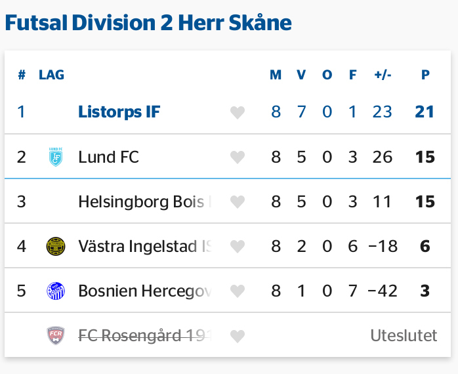Click the Bosnien Hercegovina blue club logo
458x374 pixels.
pos(56,291)
